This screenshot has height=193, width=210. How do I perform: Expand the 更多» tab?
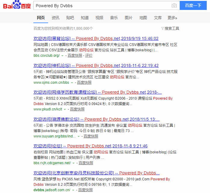[172, 18]
